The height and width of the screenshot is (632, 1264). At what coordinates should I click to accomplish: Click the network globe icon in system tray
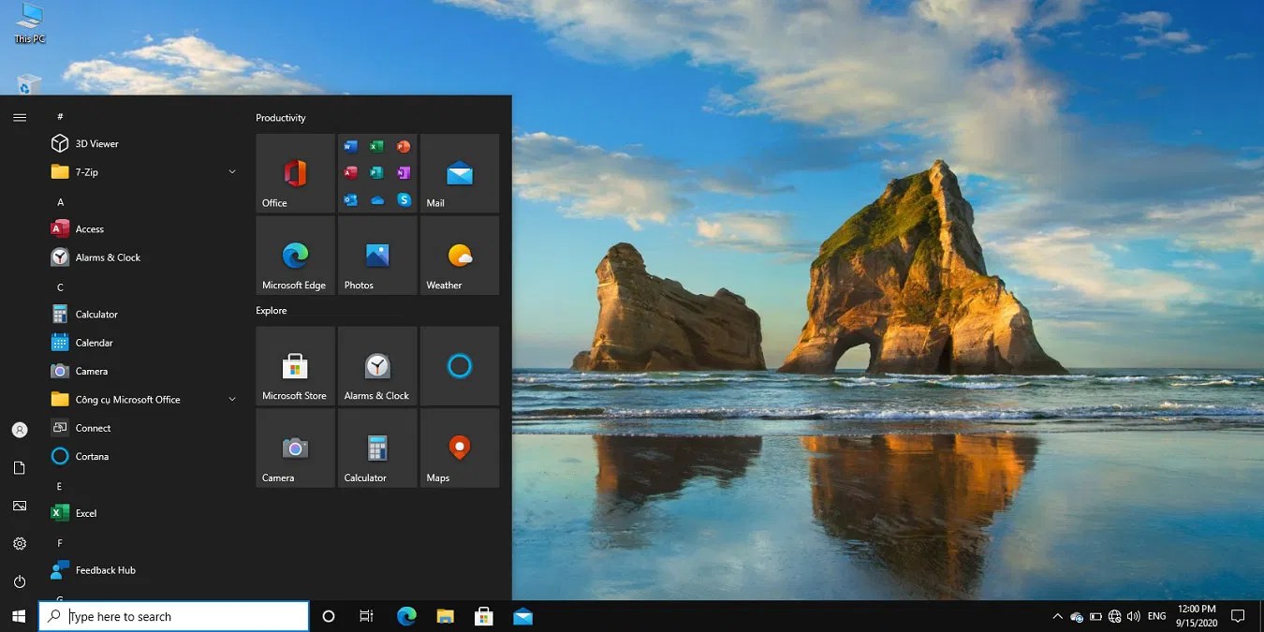coord(1114,617)
